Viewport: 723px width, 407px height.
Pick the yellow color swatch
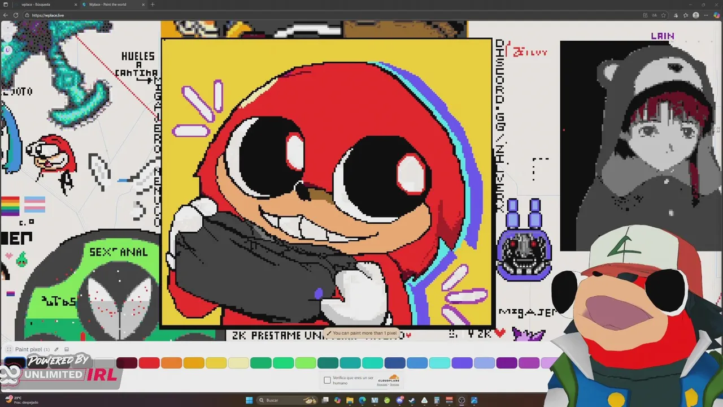(x=216, y=363)
